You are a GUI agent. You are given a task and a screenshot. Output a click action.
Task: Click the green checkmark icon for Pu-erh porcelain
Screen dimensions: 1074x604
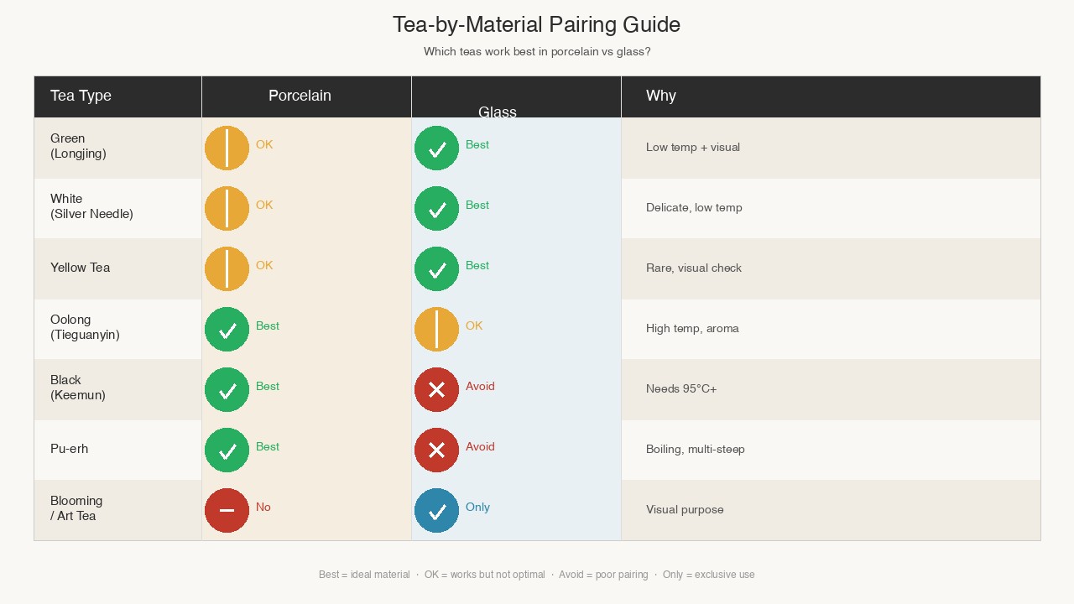click(x=227, y=450)
